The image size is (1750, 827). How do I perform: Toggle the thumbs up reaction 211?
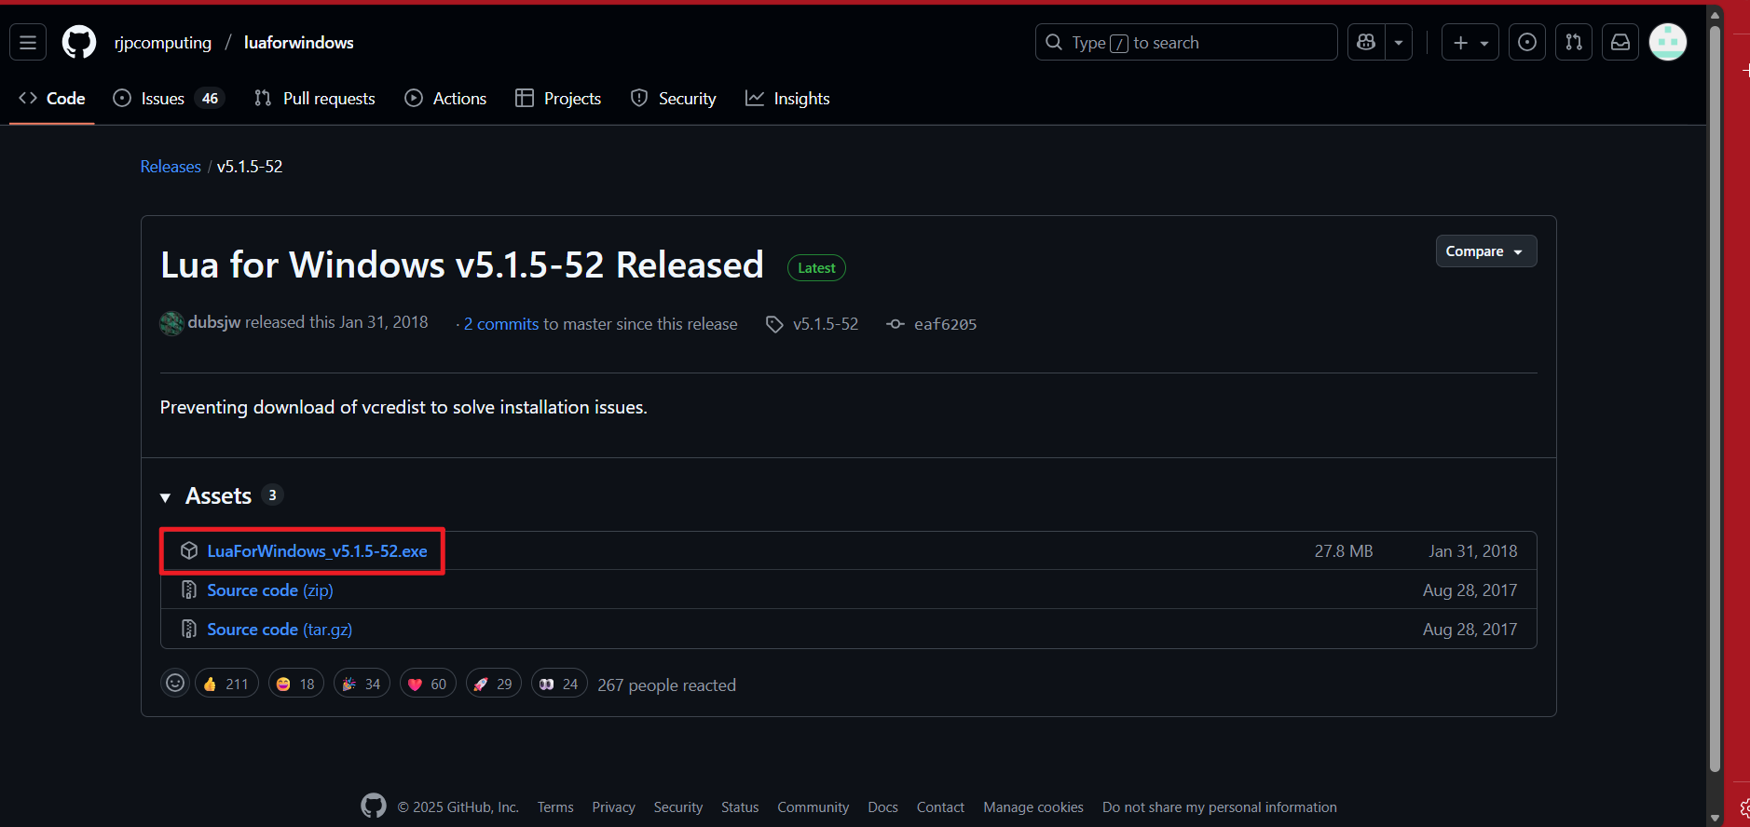[x=226, y=684]
